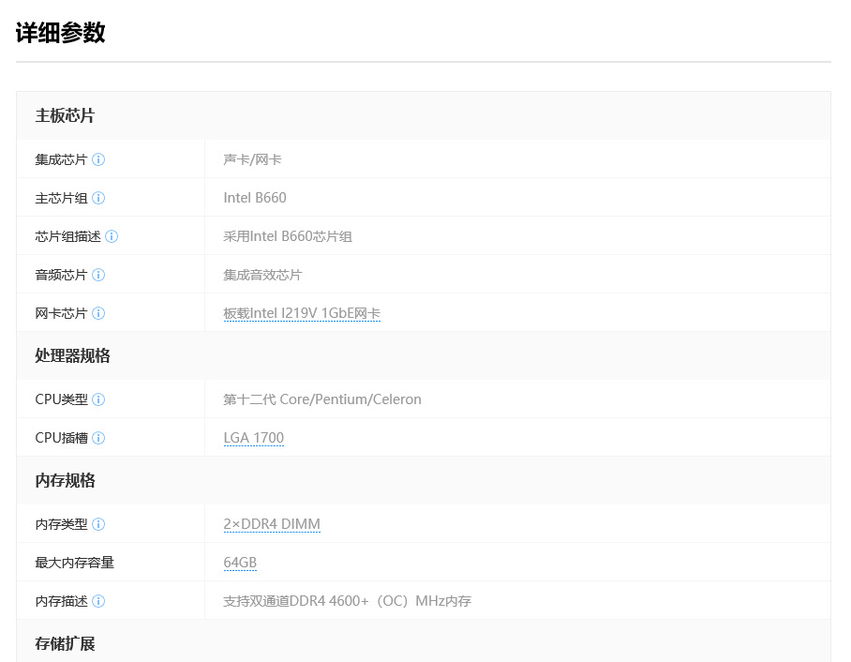Click the 存储扩展 section header

[65, 644]
